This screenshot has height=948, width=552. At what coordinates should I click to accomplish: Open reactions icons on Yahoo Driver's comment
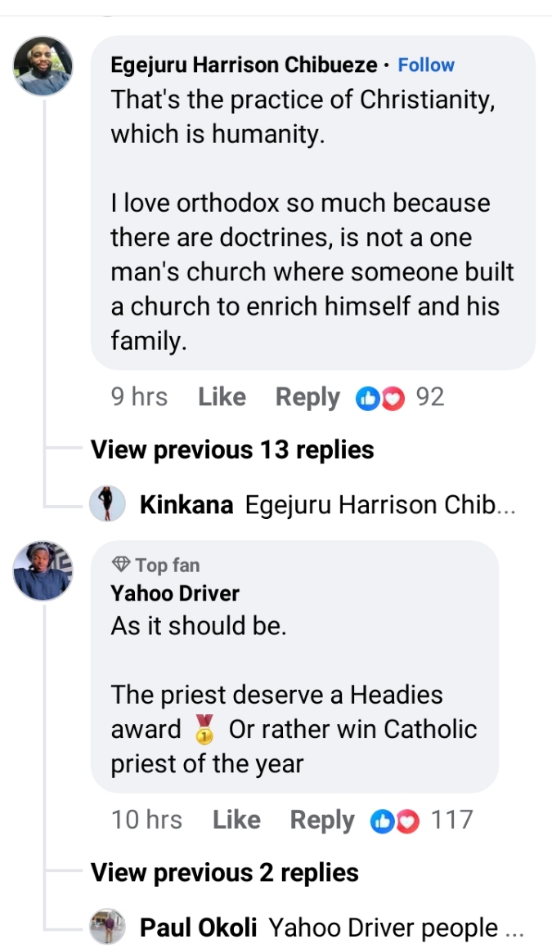point(395,821)
